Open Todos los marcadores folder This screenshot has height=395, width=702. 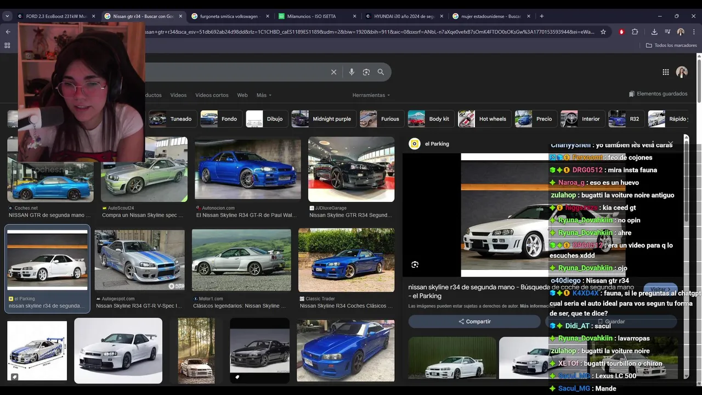pos(671,45)
